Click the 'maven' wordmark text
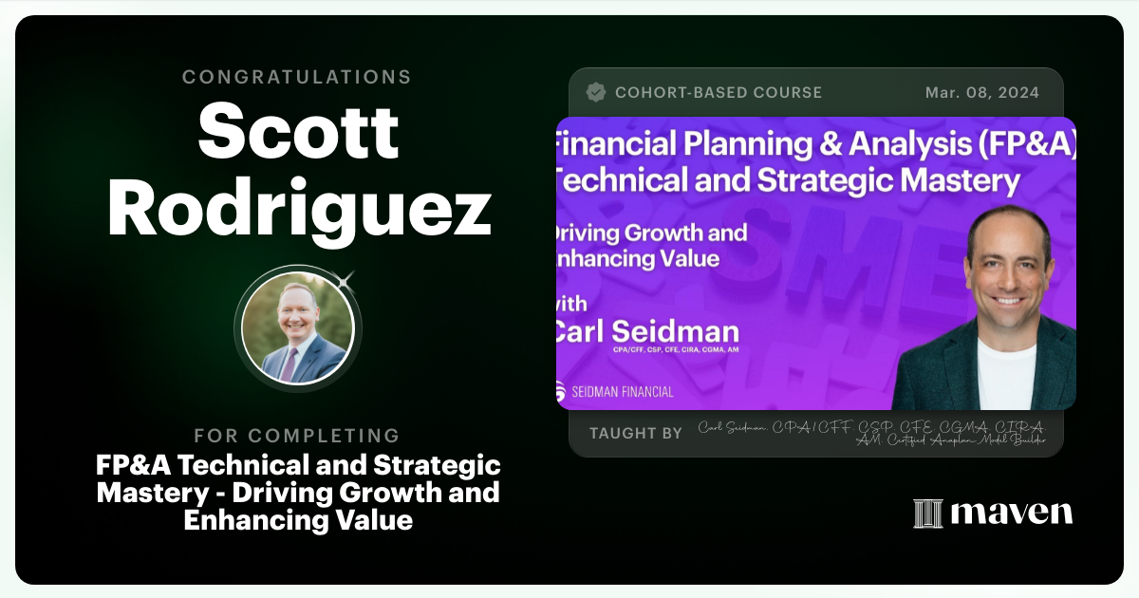The width and height of the screenshot is (1139, 598). (1011, 513)
